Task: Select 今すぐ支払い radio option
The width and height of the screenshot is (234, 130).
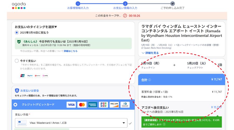Action: [x=17, y=61]
